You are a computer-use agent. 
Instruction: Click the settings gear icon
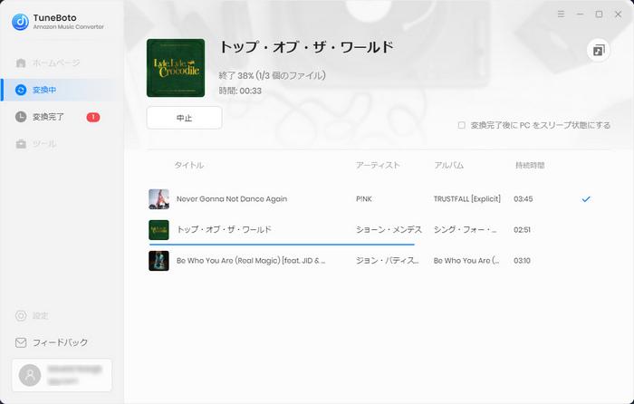(x=21, y=315)
